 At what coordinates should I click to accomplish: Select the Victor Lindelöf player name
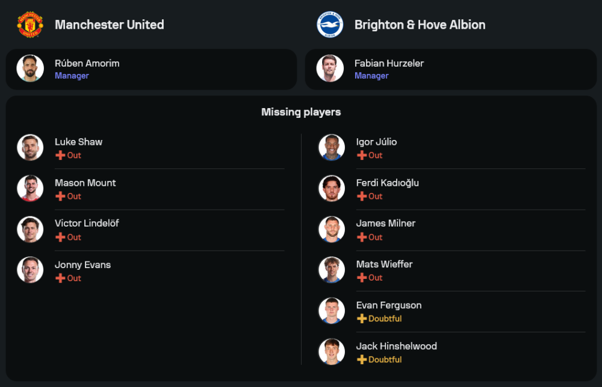coord(87,223)
